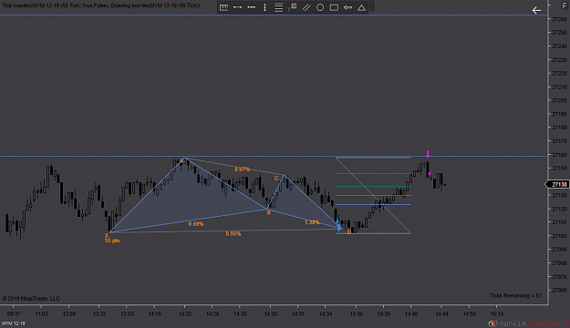Screen dimensions: 570x328
Task: Click the MYM 12-19 instrument label
Action: 14,323
